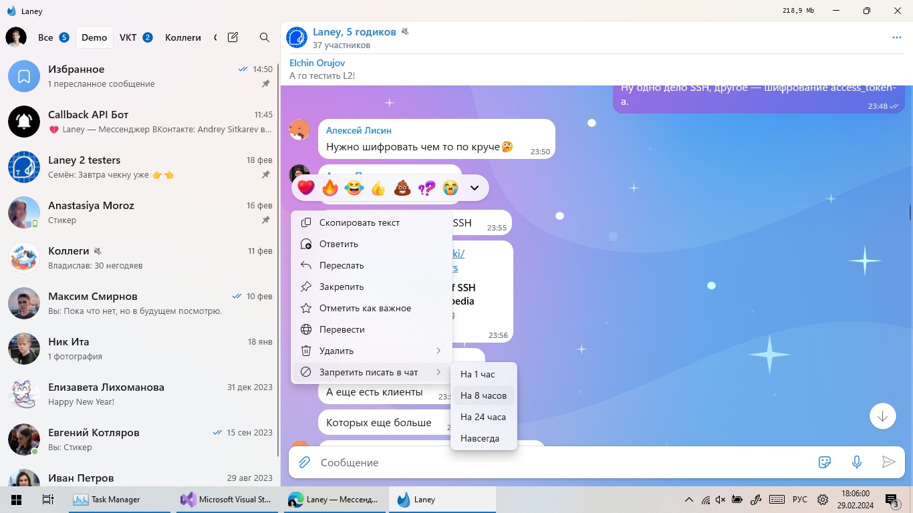Select Скопировать текст in context menu
913x513 pixels.
pyautogui.click(x=360, y=222)
